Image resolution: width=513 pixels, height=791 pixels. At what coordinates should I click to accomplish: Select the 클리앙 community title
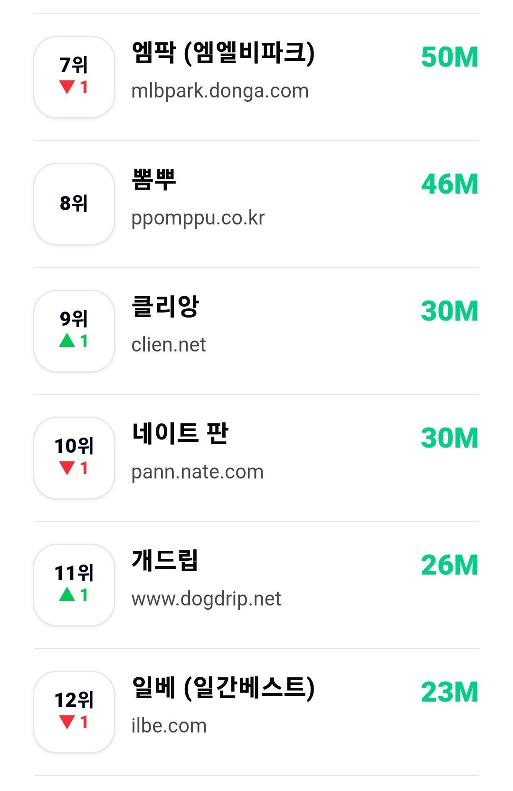tap(165, 307)
